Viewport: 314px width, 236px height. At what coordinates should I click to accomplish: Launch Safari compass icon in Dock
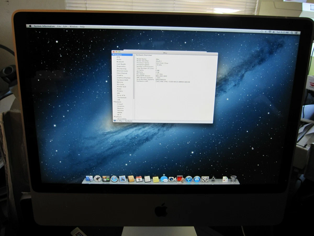point(114,179)
